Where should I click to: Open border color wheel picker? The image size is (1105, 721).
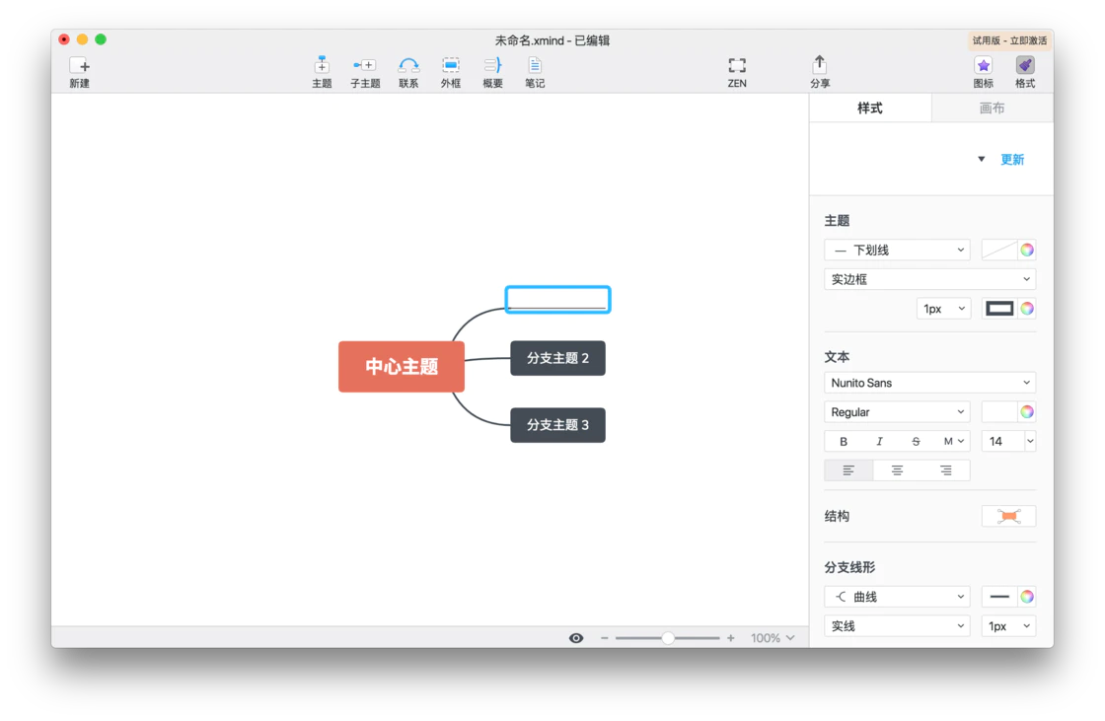click(1027, 308)
